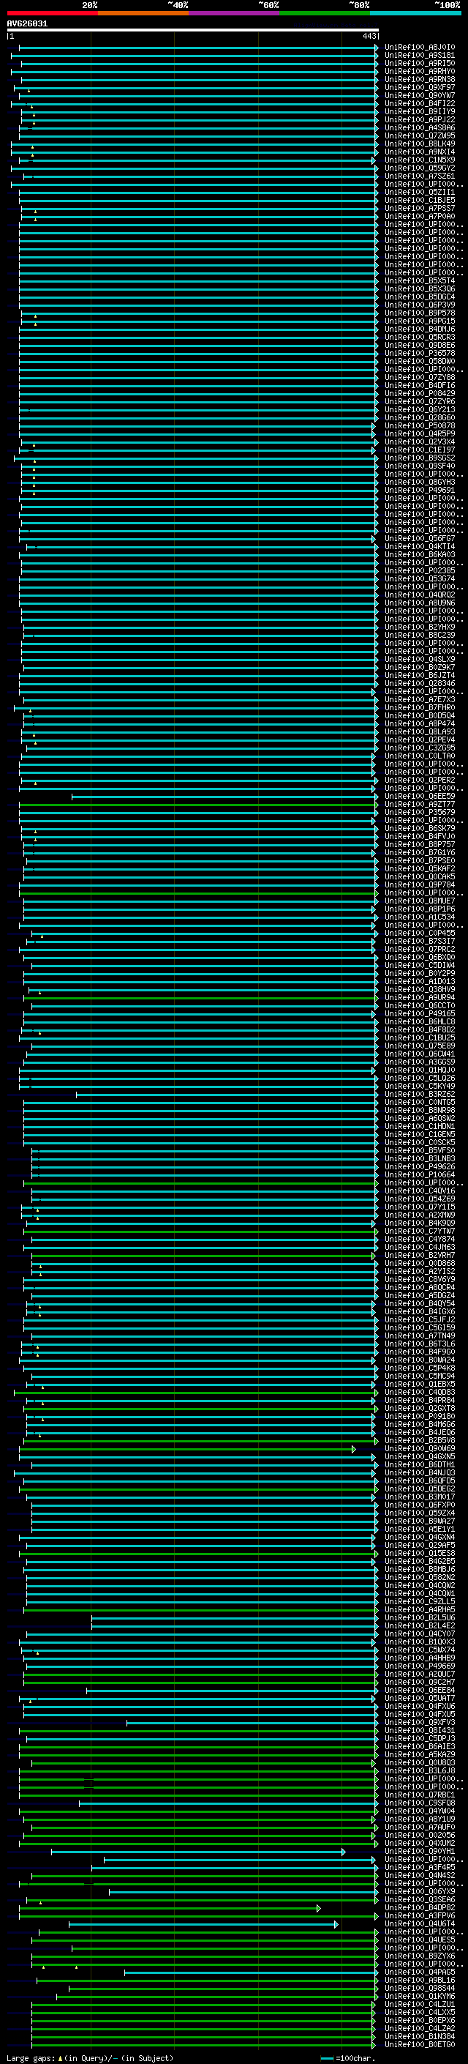The width and height of the screenshot is (468, 2064).
Task: Select hit label UniRef100_Q4N4S2
Action: pyautogui.click(x=420, y=1876)
